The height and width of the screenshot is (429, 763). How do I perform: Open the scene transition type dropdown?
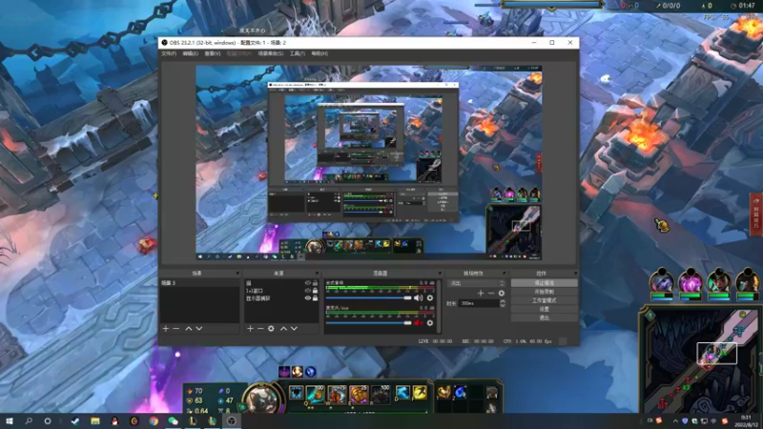477,283
